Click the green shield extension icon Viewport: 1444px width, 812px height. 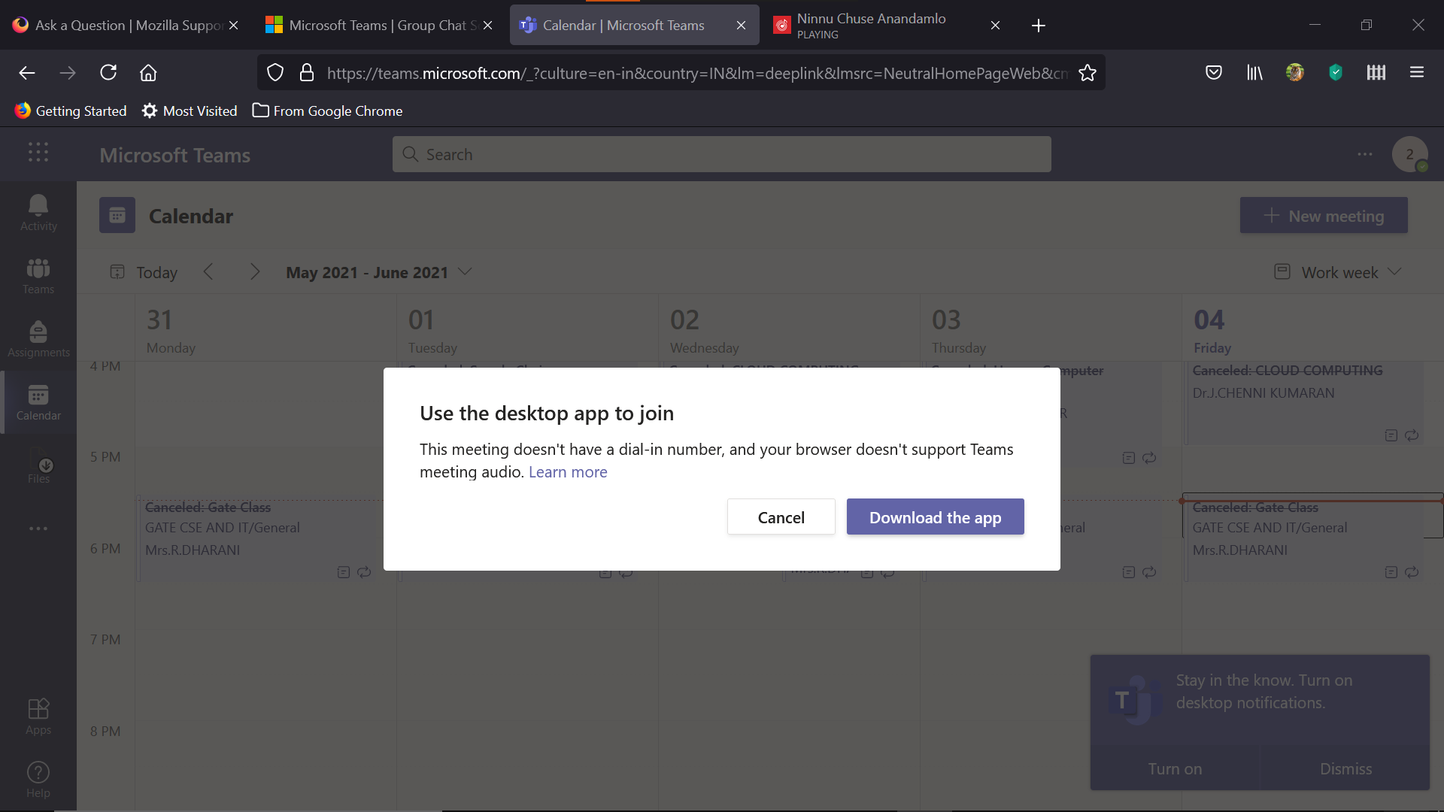1336,72
